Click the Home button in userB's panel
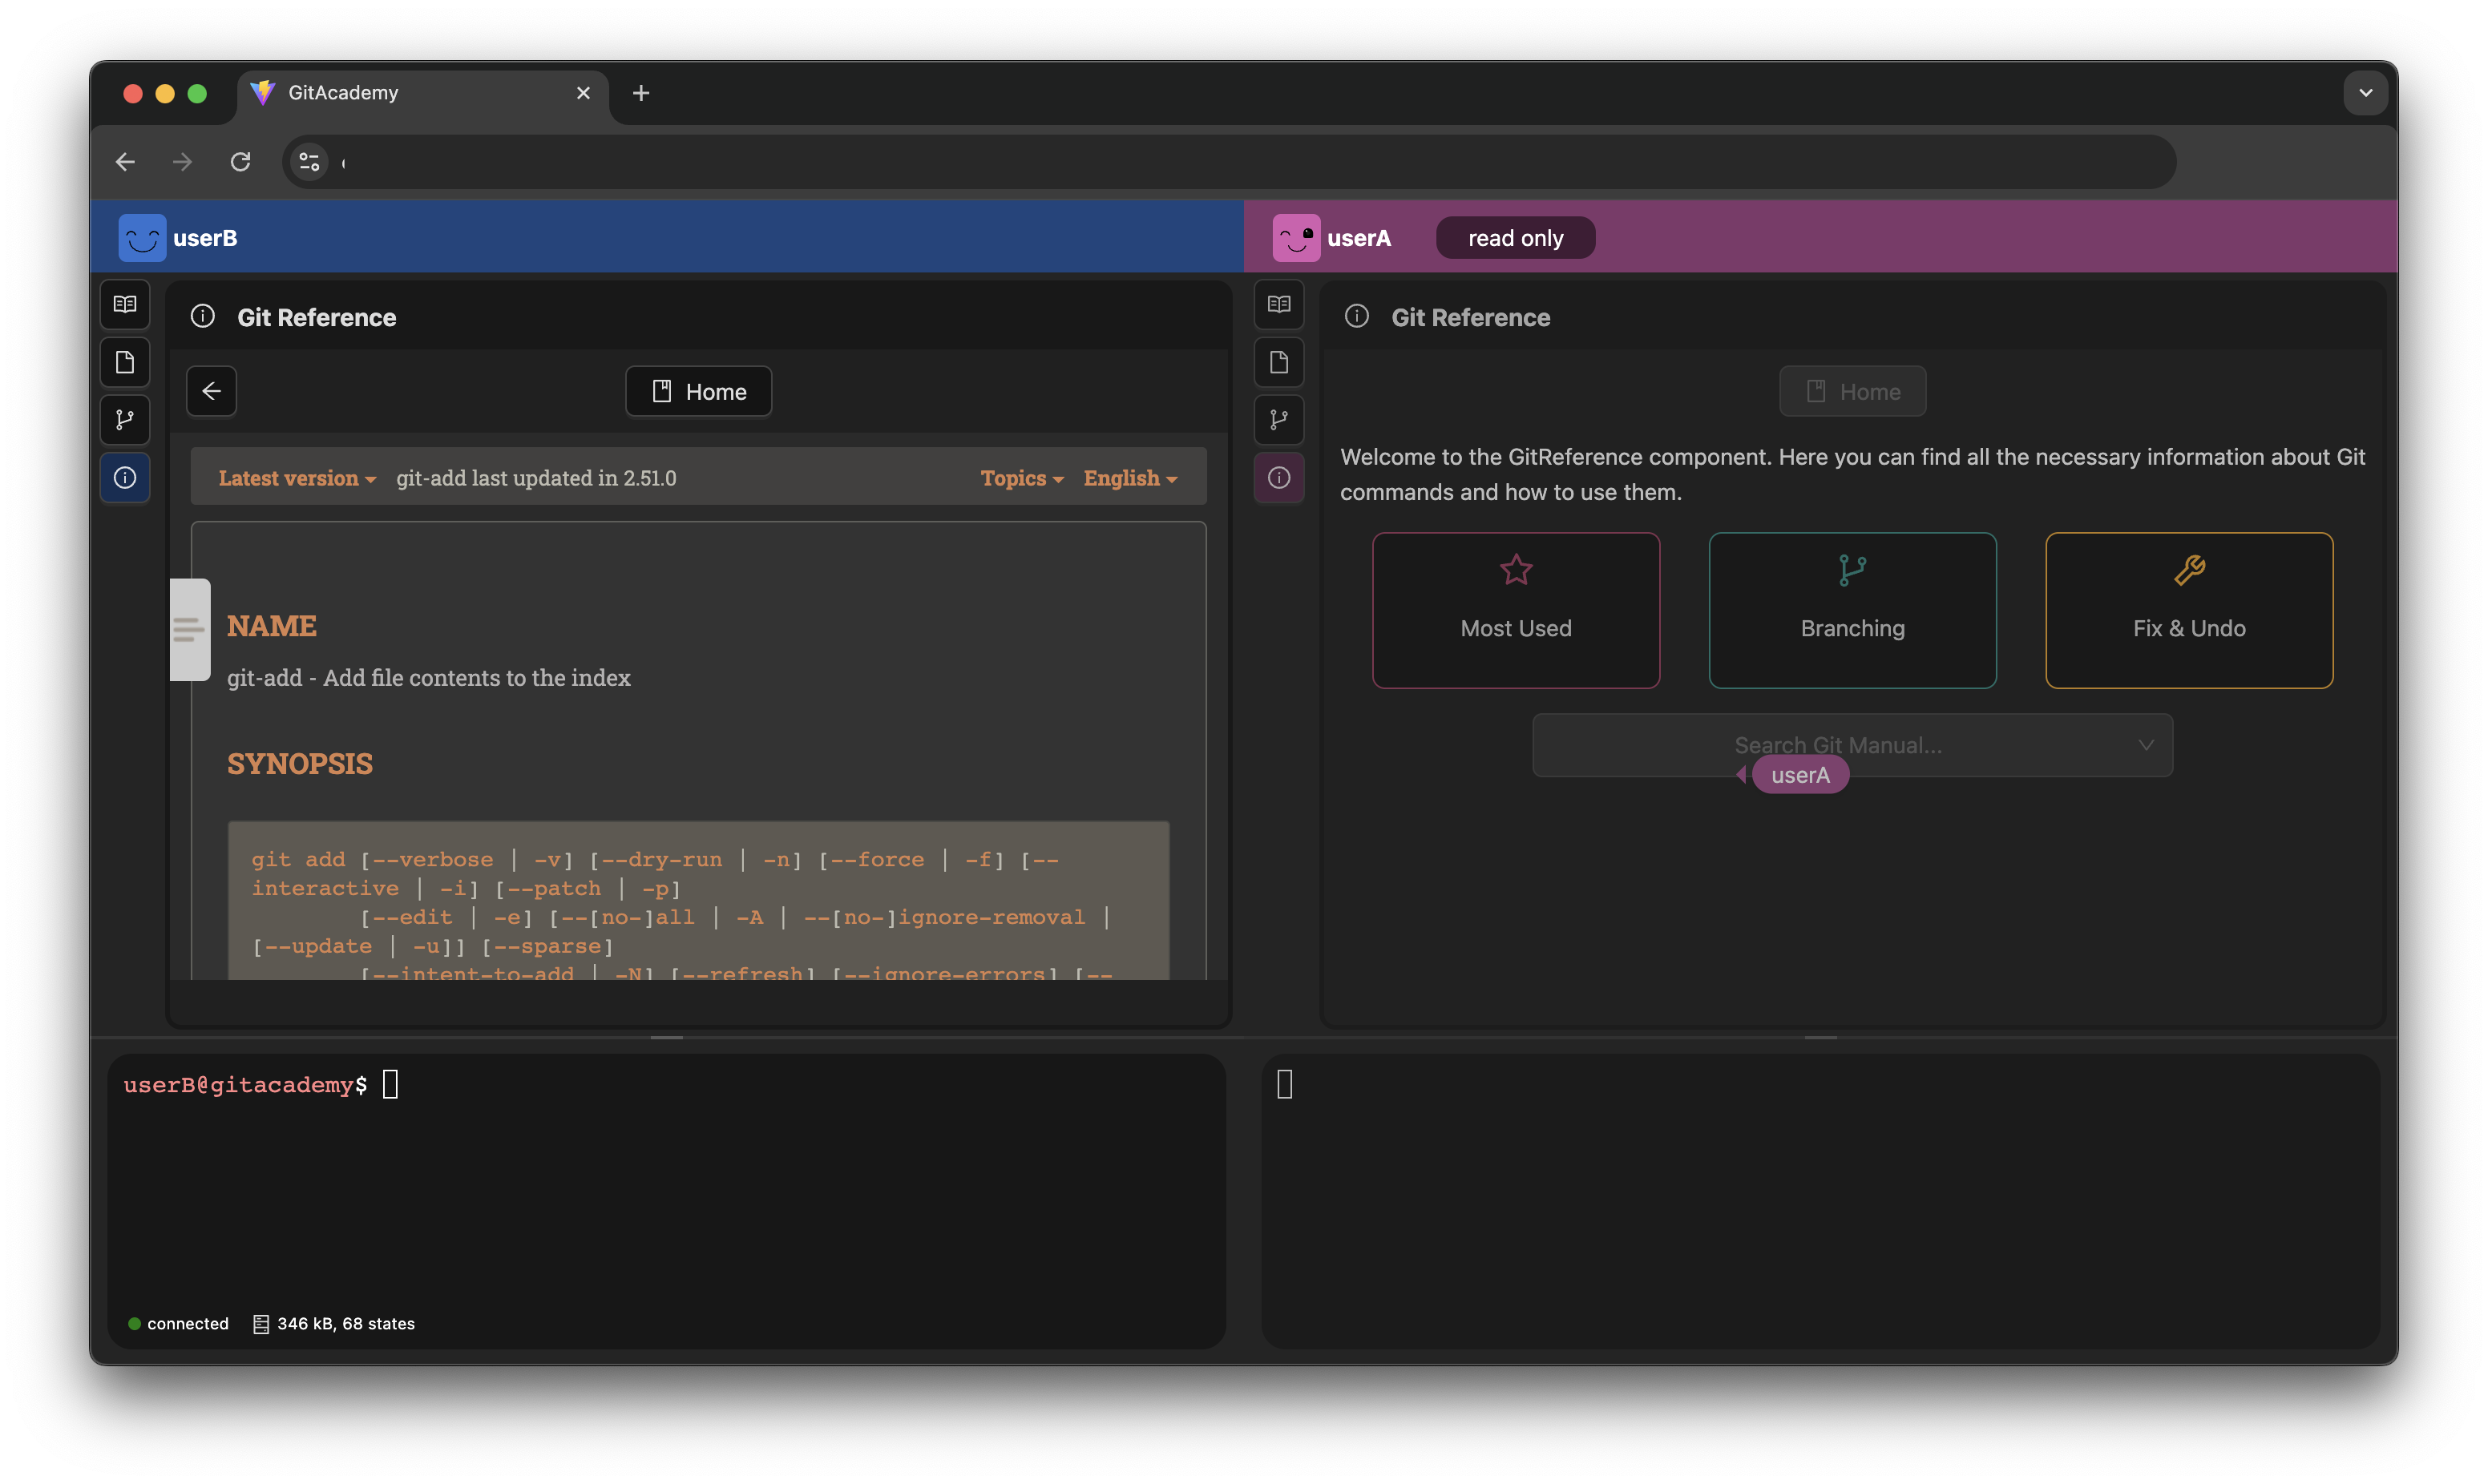The height and width of the screenshot is (1484, 2488). [698, 391]
